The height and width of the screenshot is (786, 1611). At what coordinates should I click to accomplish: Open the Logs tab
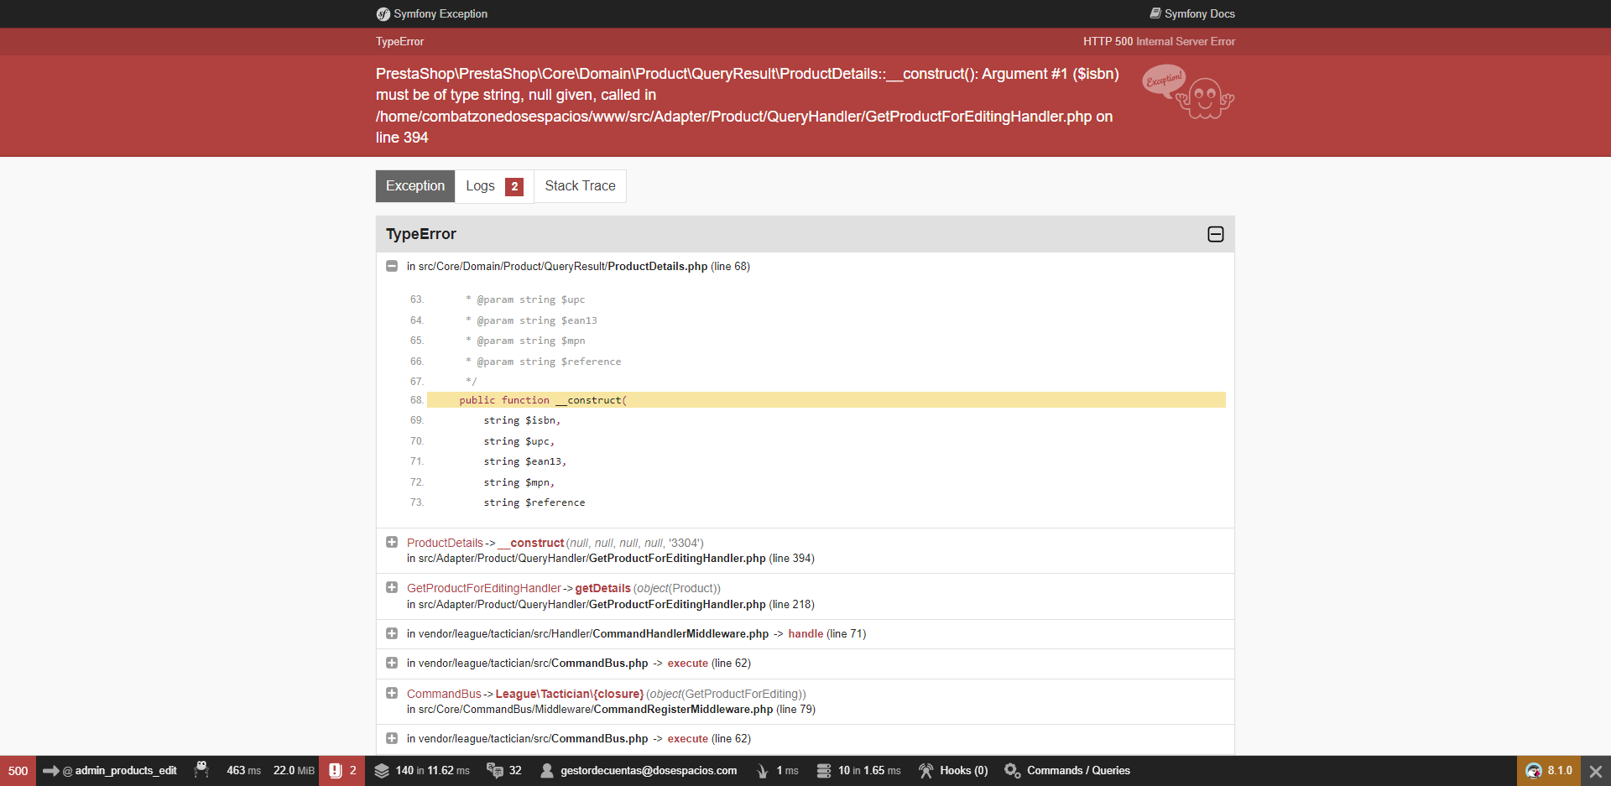[494, 186]
